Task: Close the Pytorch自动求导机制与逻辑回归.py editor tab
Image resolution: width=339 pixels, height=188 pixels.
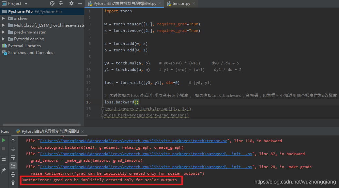Action: pos(160,3)
